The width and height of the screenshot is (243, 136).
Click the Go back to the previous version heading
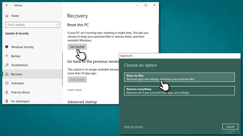pos(93,61)
